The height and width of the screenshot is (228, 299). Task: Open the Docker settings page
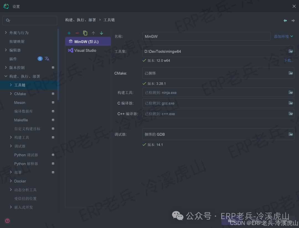tap(20, 181)
